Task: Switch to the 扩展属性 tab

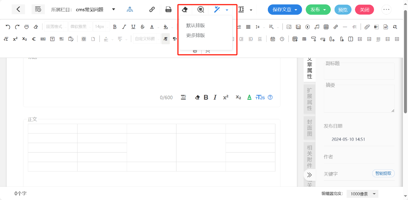Action: [309, 99]
